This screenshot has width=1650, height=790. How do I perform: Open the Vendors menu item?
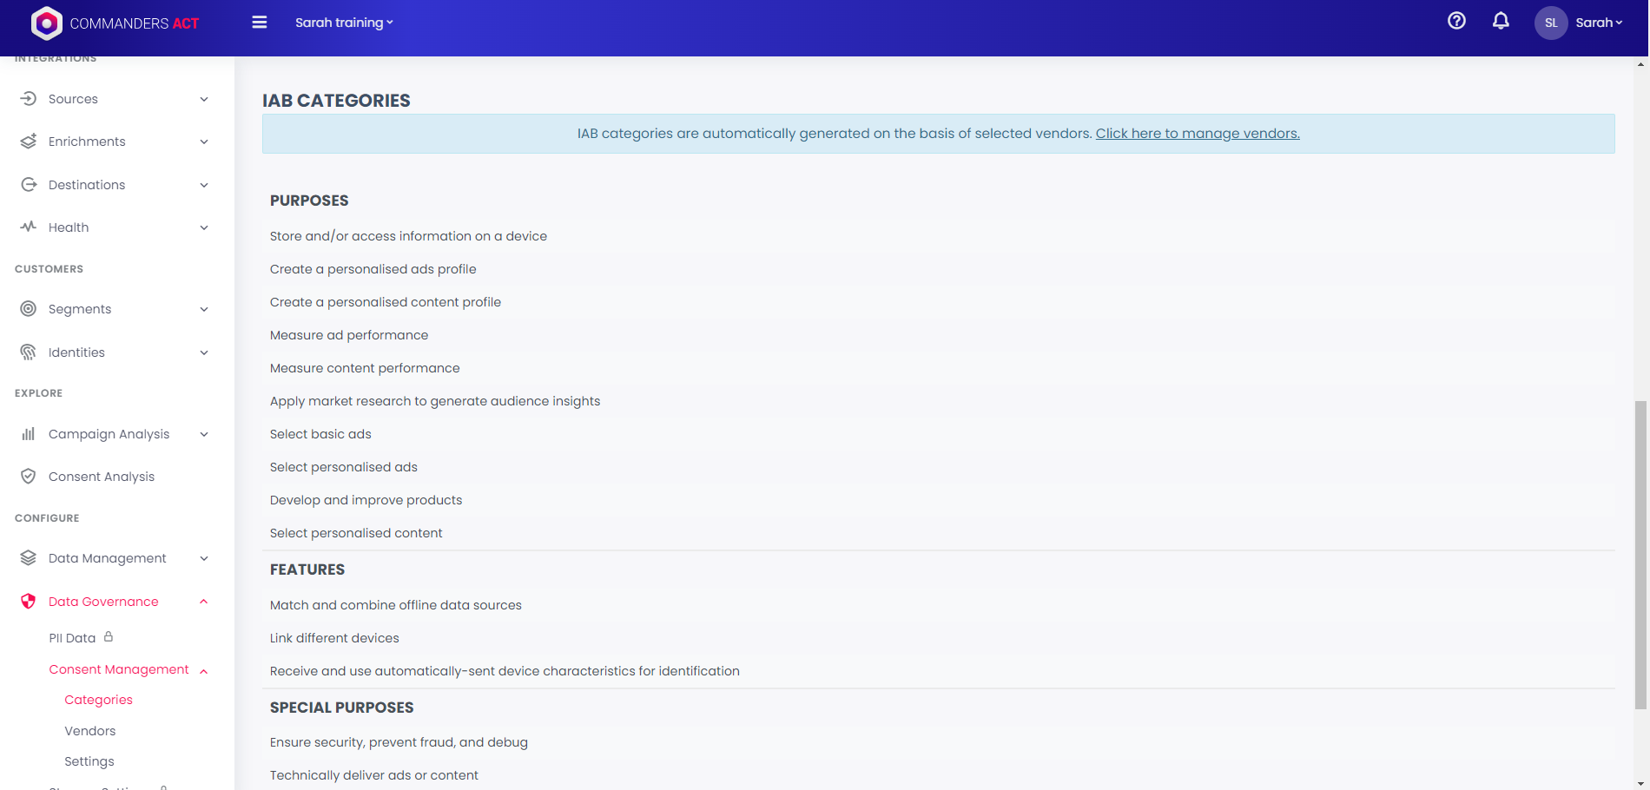point(90,731)
